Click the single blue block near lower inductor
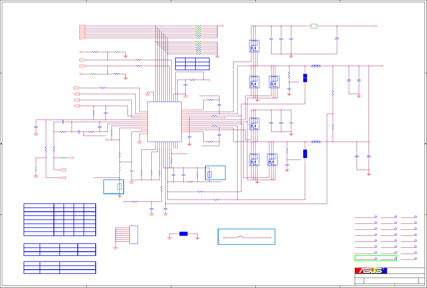Viewport: 427px width, 288px height. (305, 154)
